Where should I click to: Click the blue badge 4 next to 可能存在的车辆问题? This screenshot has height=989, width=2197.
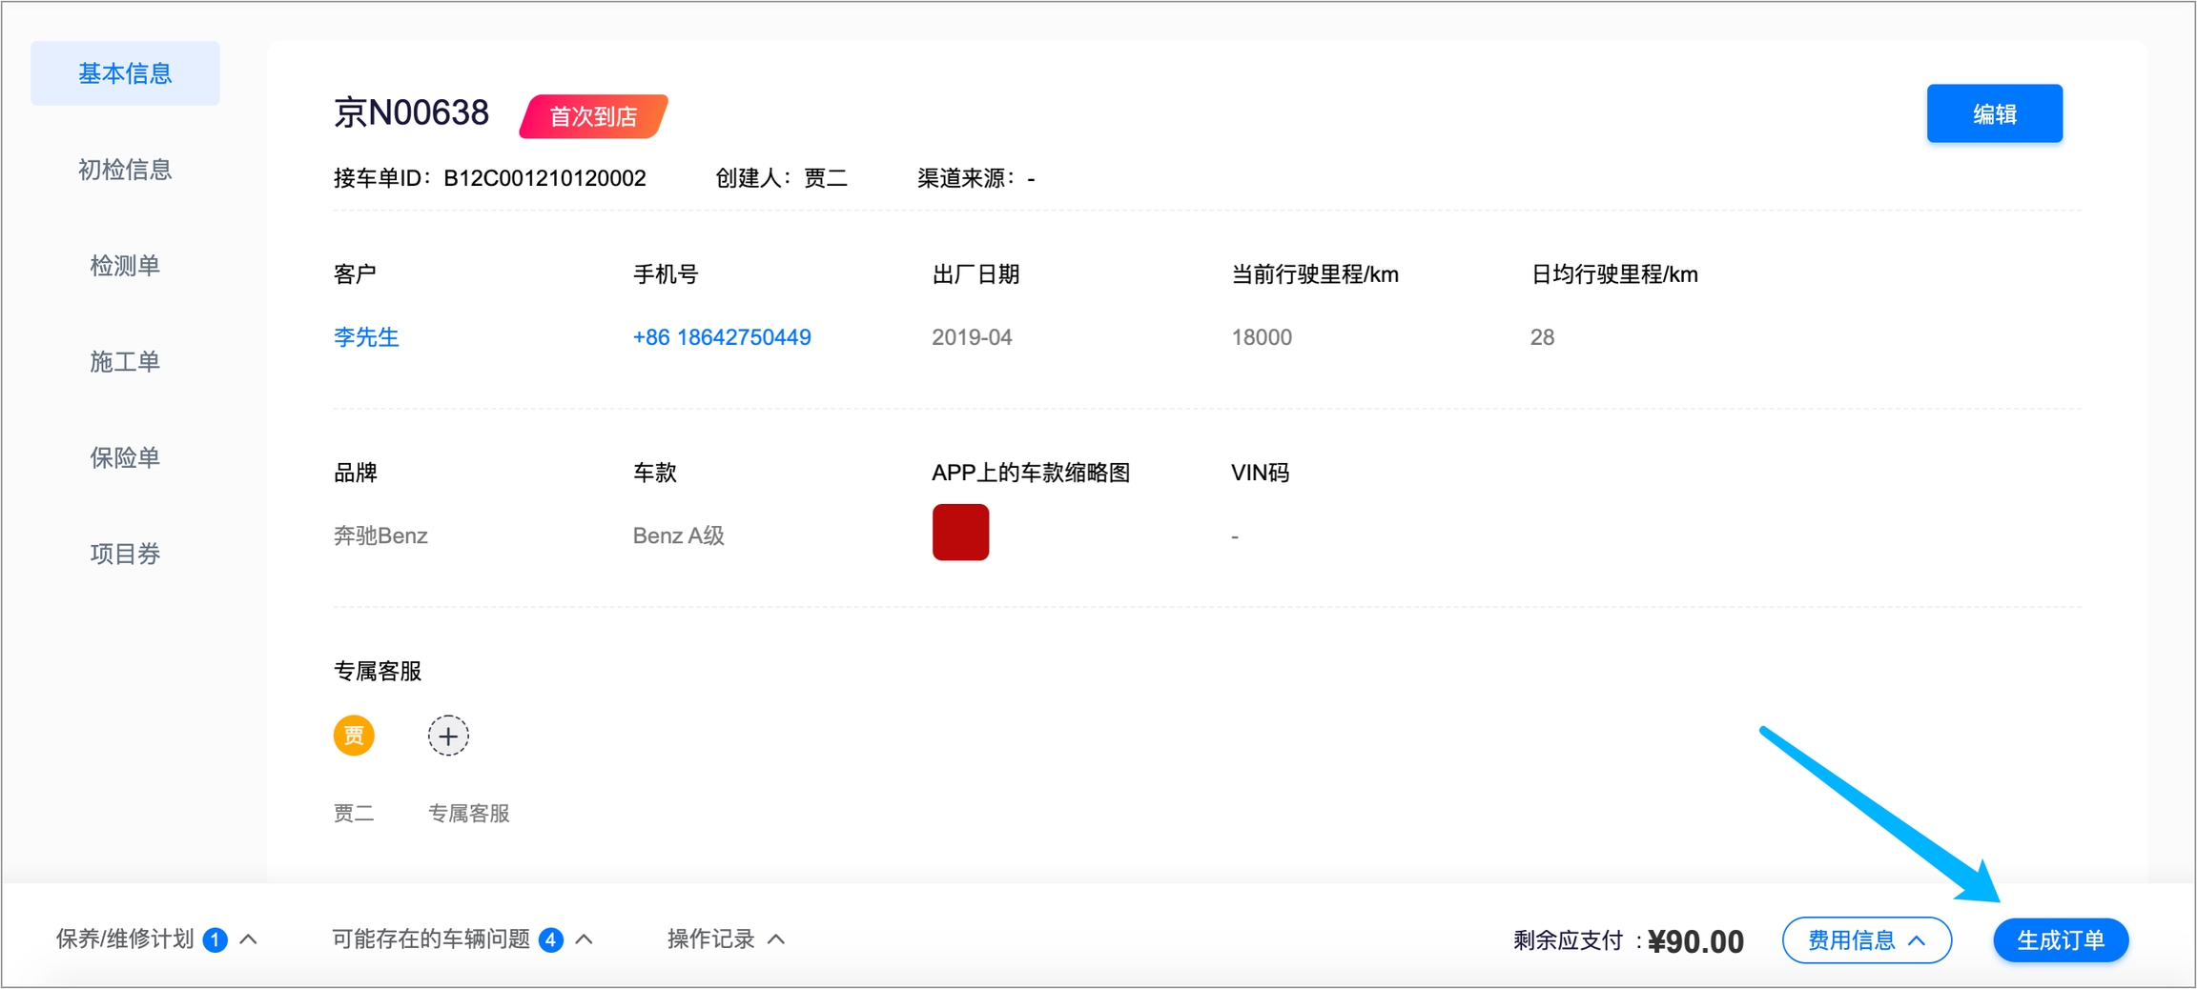550,940
